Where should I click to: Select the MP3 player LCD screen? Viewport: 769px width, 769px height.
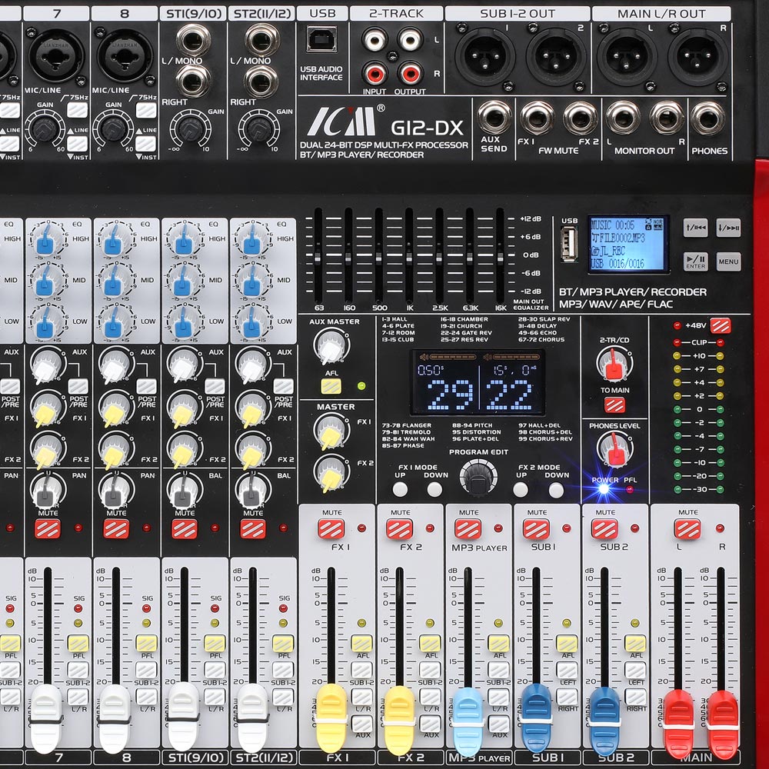click(x=629, y=244)
